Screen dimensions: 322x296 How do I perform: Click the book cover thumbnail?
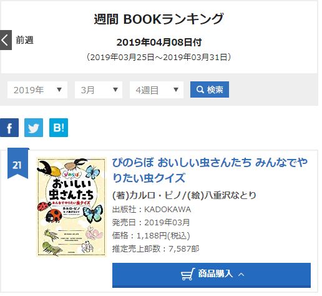click(71, 207)
